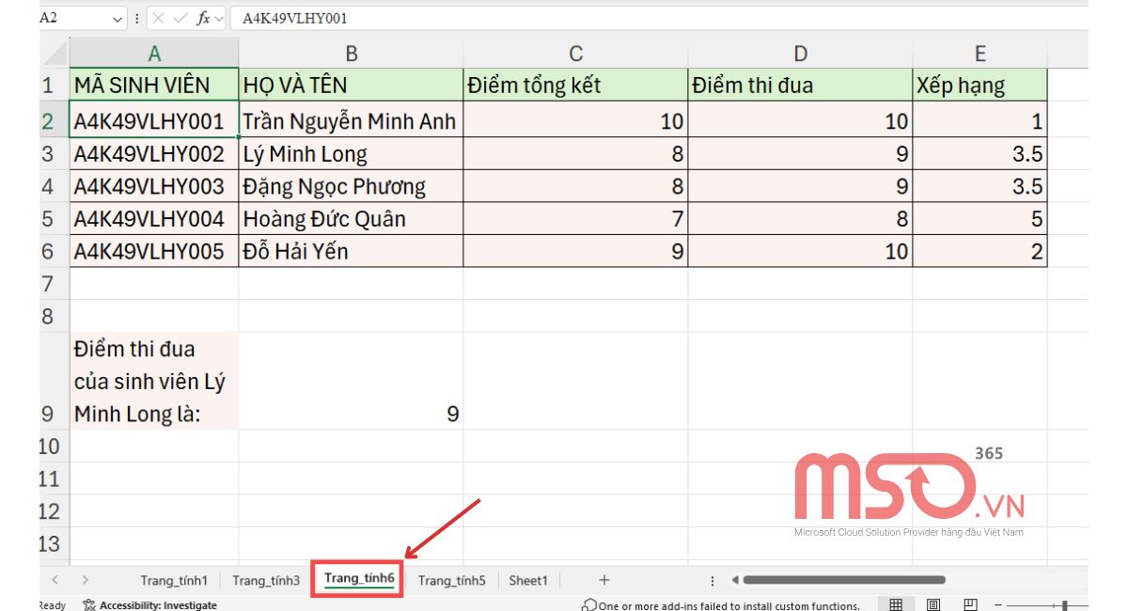This screenshot has height=611, width=1128.
Task: Select column E header
Action: point(980,53)
